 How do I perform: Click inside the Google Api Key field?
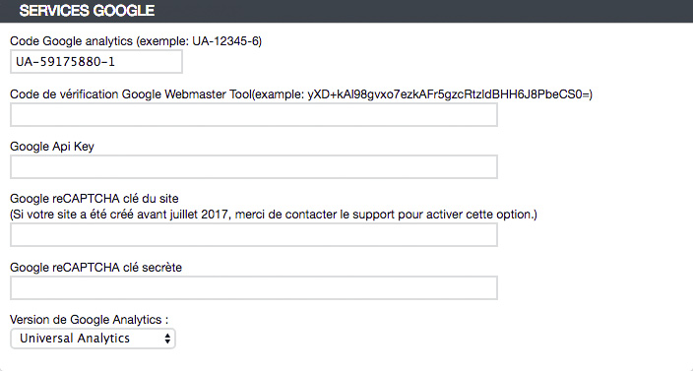pyautogui.click(x=254, y=167)
